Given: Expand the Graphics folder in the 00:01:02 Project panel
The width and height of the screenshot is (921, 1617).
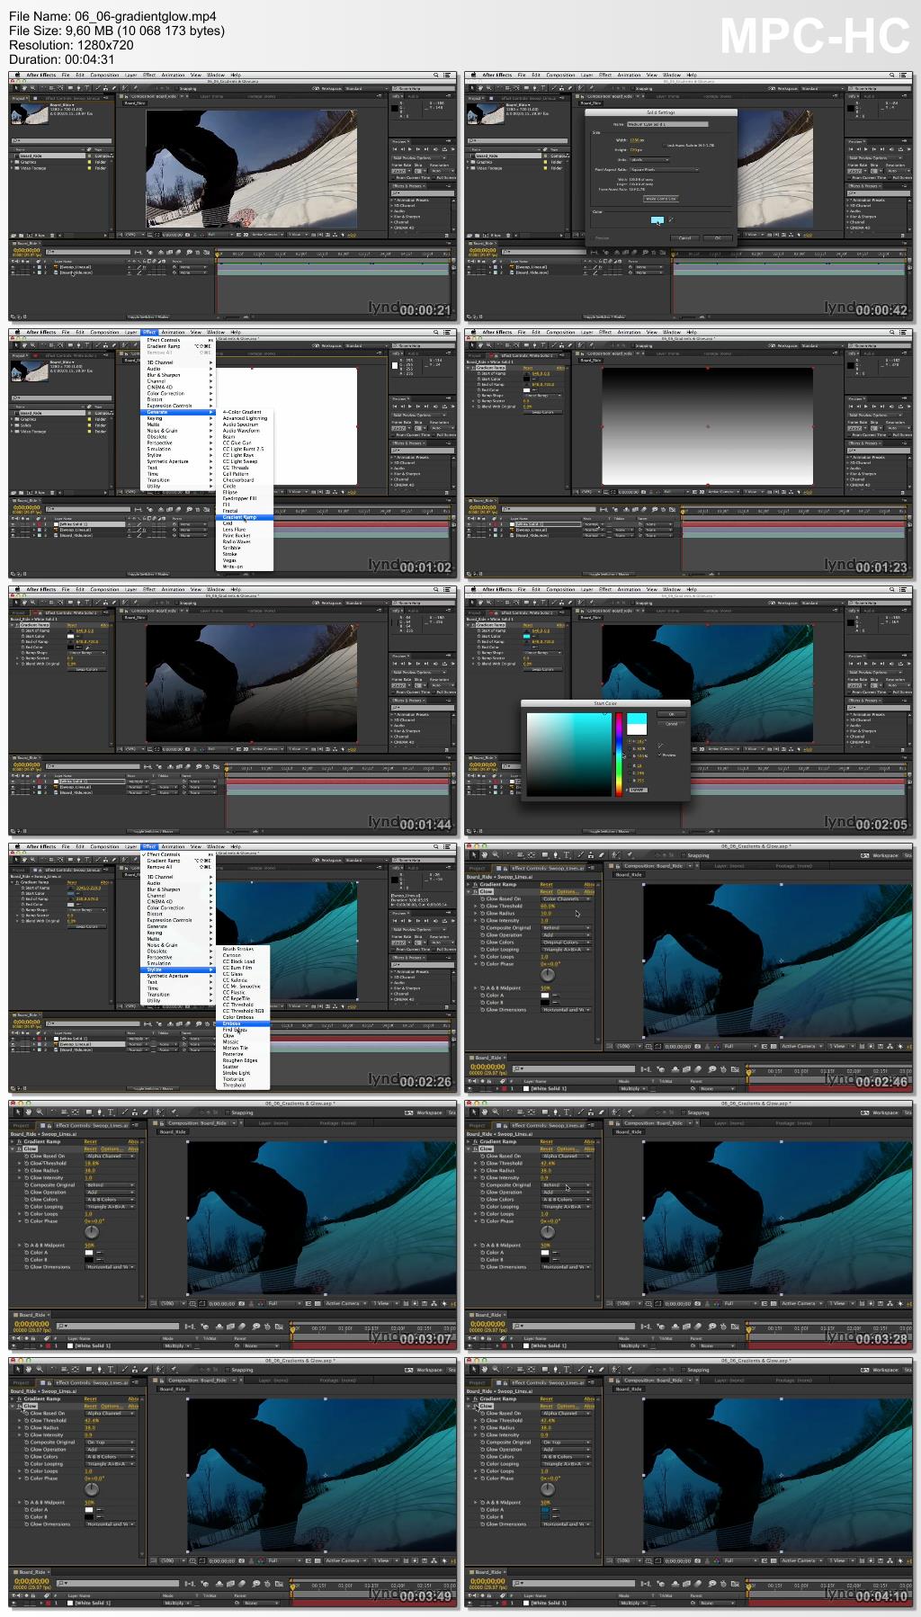Looking at the screenshot, I should (x=12, y=419).
